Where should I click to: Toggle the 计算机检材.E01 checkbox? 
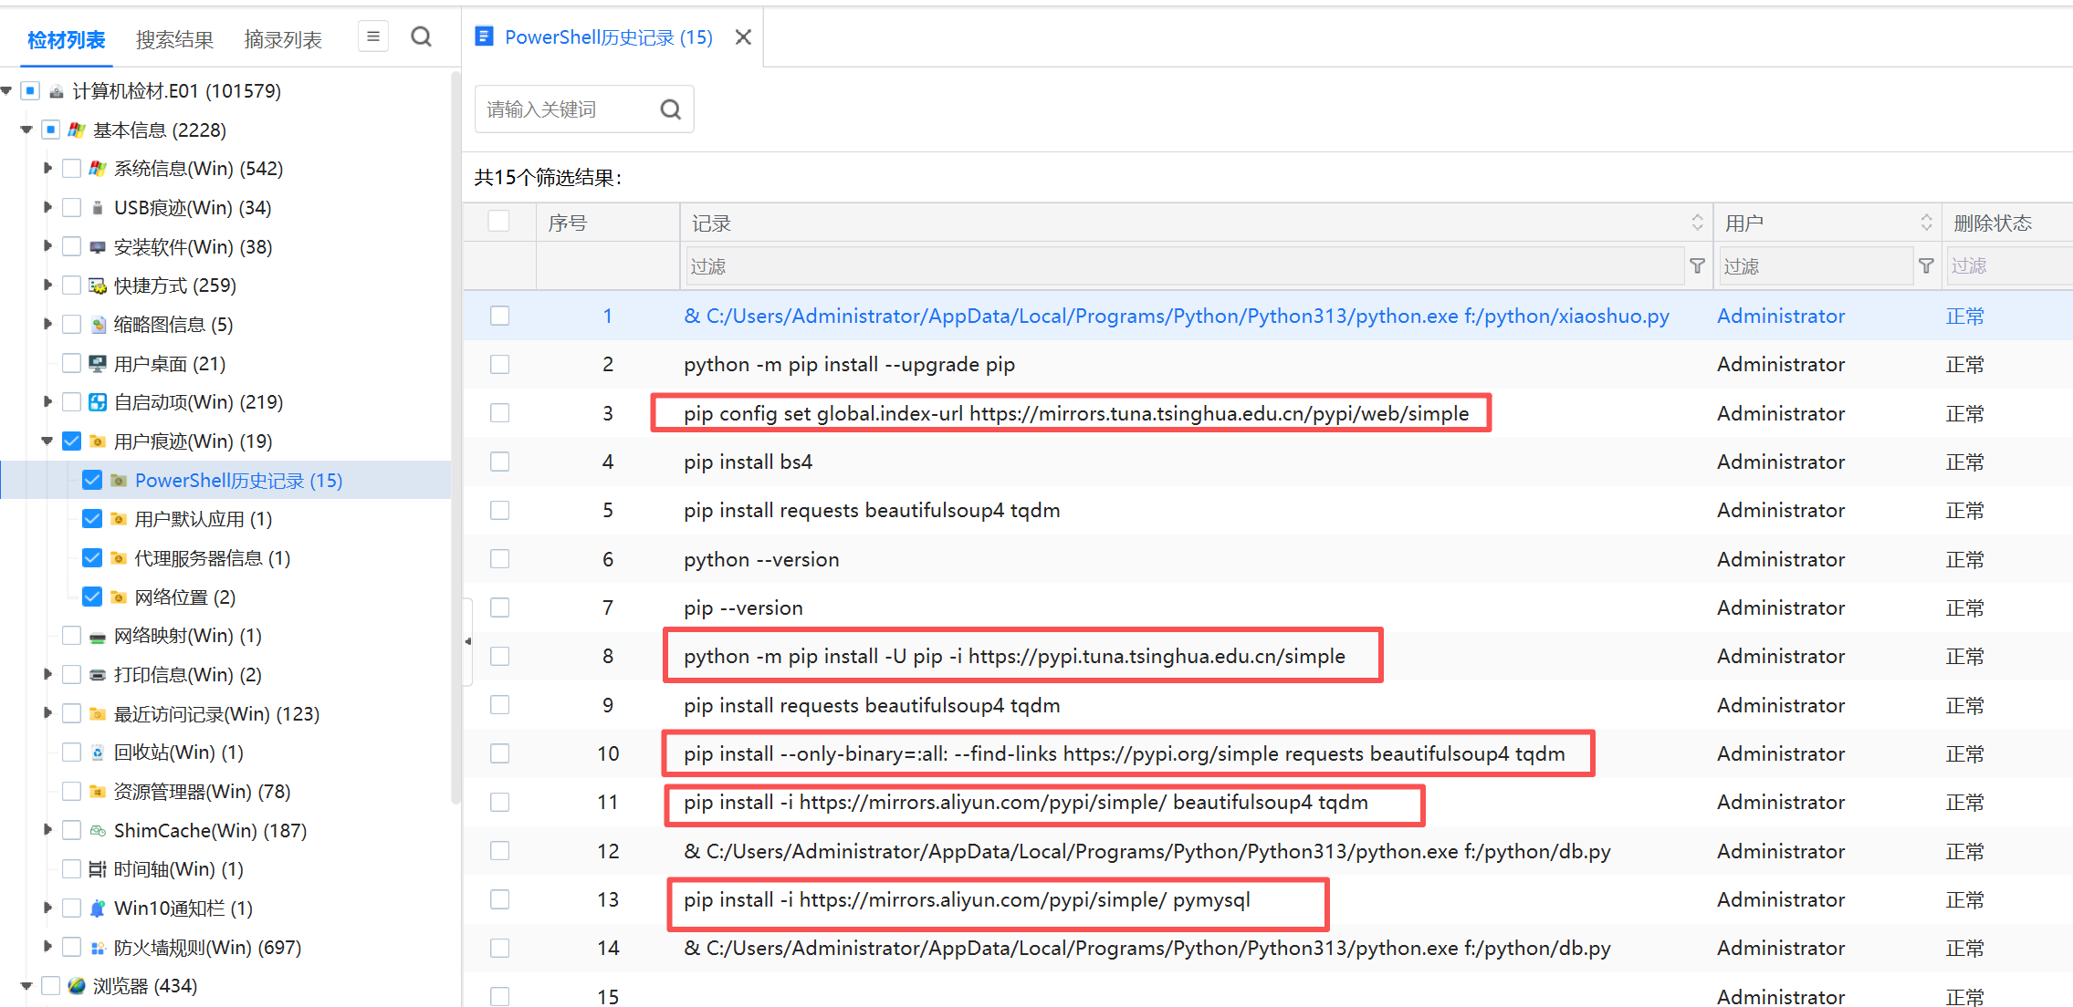click(30, 91)
